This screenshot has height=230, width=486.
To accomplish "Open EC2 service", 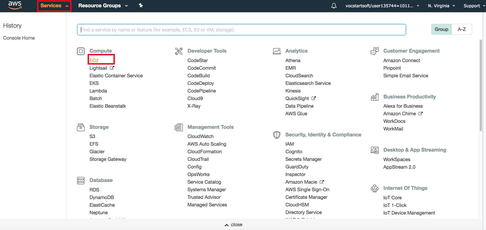I will click(x=94, y=60).
